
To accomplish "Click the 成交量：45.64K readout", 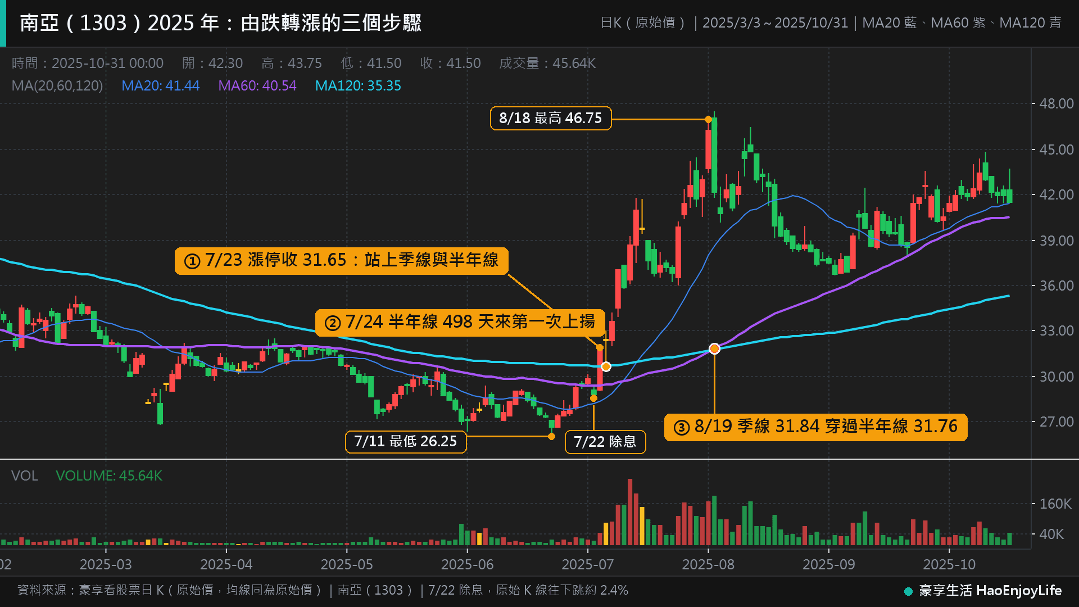I will click(x=547, y=63).
